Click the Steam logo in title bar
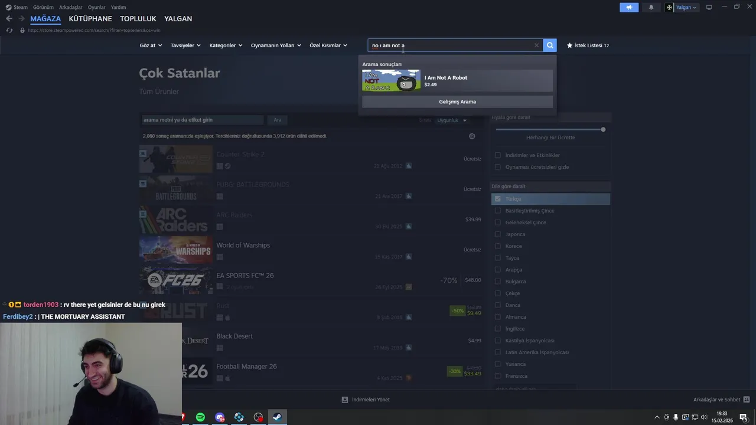756x425 pixels. tap(8, 7)
